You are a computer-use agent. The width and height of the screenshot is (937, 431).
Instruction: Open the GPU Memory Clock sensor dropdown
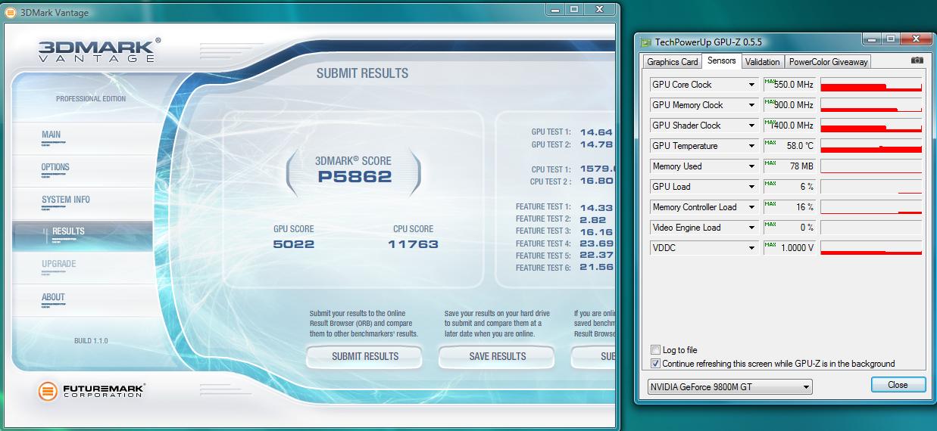[x=751, y=105]
